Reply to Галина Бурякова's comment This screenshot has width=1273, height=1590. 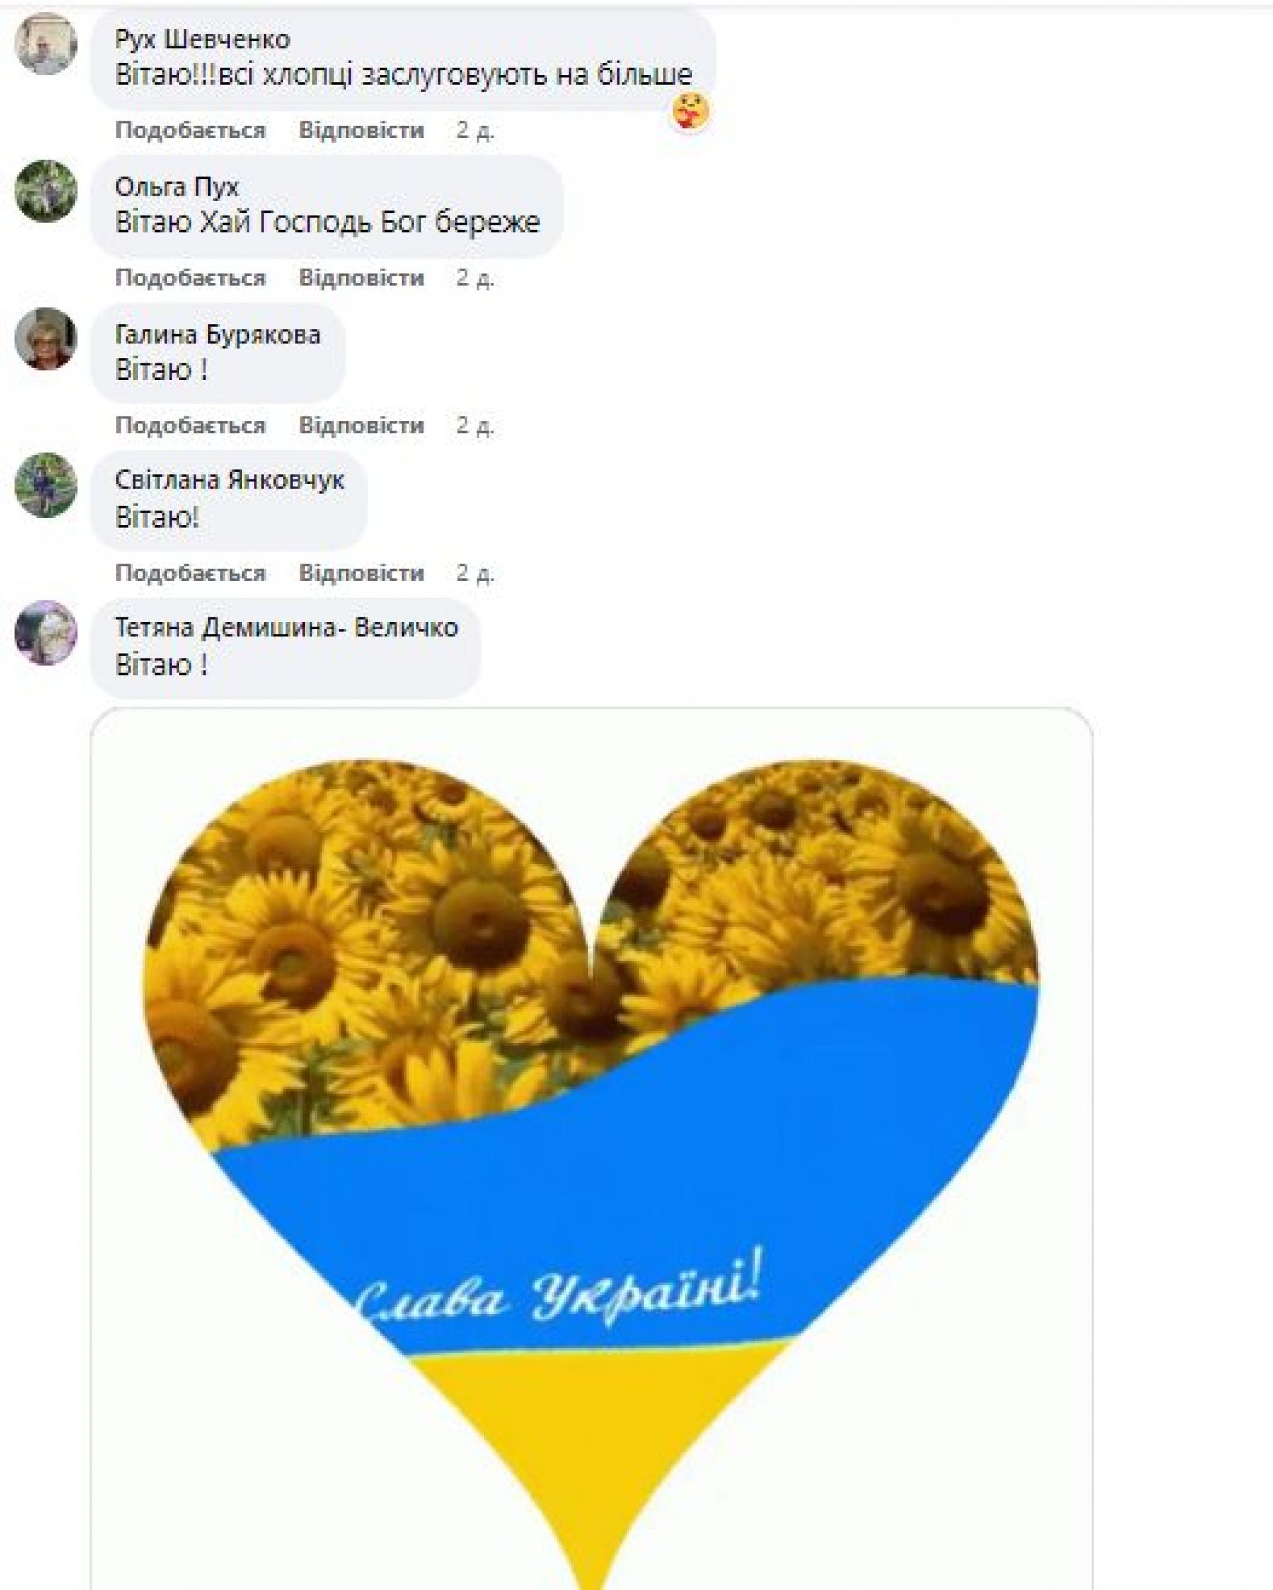[361, 426]
